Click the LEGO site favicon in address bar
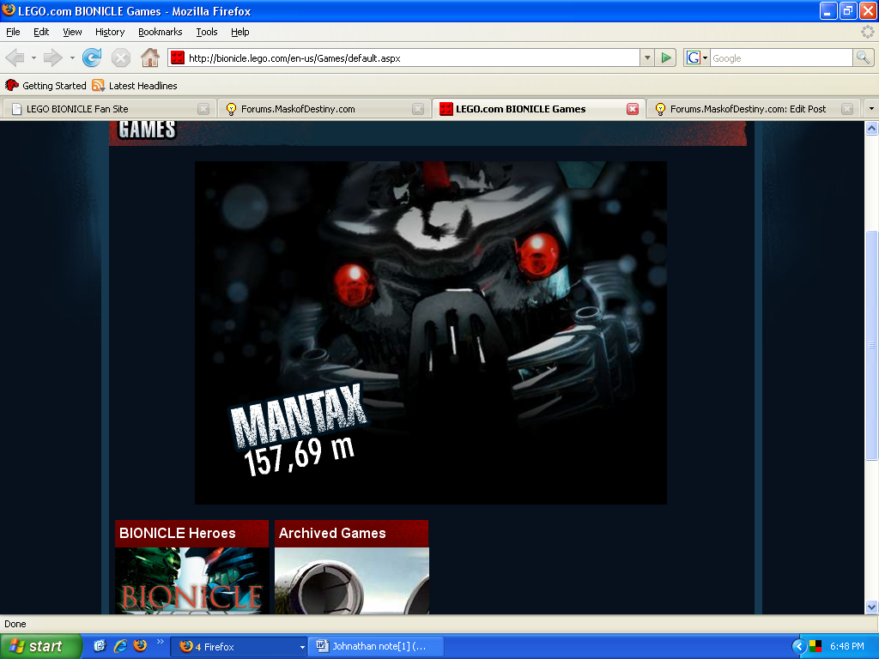This screenshot has height=659, width=879. click(178, 57)
